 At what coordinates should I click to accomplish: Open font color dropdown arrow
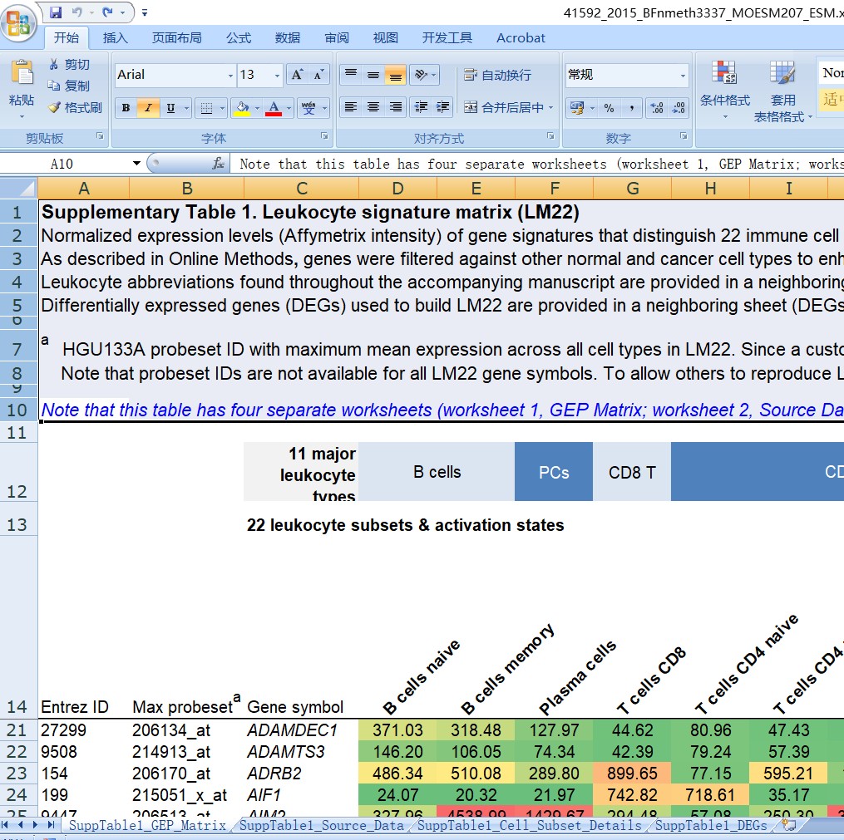[289, 107]
